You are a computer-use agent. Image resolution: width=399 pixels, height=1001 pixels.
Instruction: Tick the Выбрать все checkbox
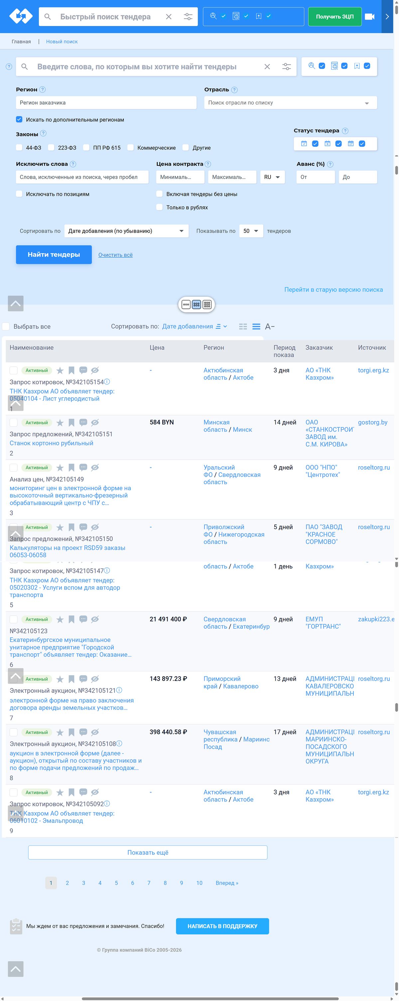(6, 326)
